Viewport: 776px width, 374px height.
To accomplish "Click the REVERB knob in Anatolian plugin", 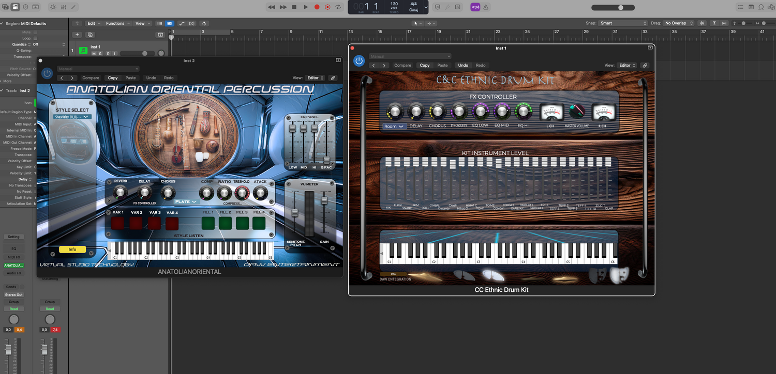I will click(x=120, y=193).
